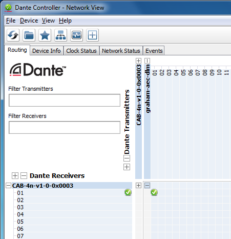
Task: Click the Reload Device Information toolbar icon
Action: (x=13, y=35)
